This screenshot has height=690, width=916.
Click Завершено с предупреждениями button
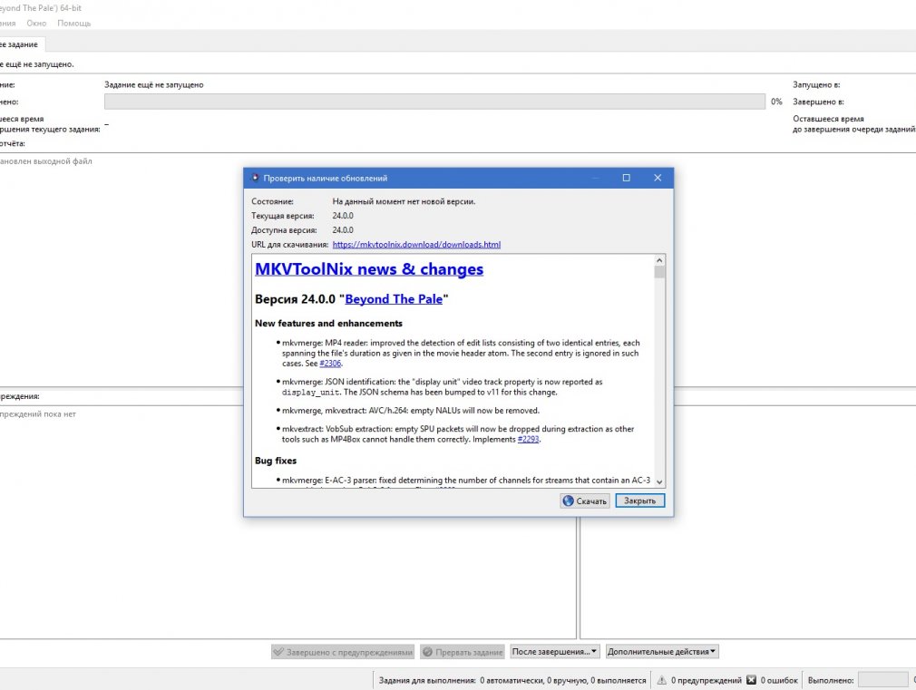[x=343, y=652]
